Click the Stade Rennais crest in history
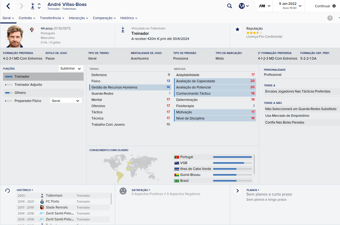 (42, 207)
